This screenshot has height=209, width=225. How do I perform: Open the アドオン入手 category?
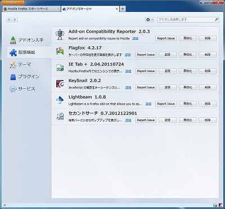click(29, 40)
